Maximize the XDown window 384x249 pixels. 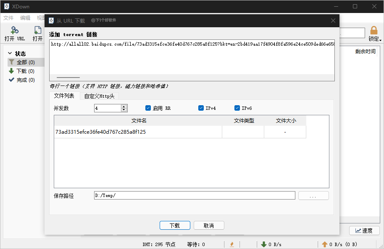(355, 7)
